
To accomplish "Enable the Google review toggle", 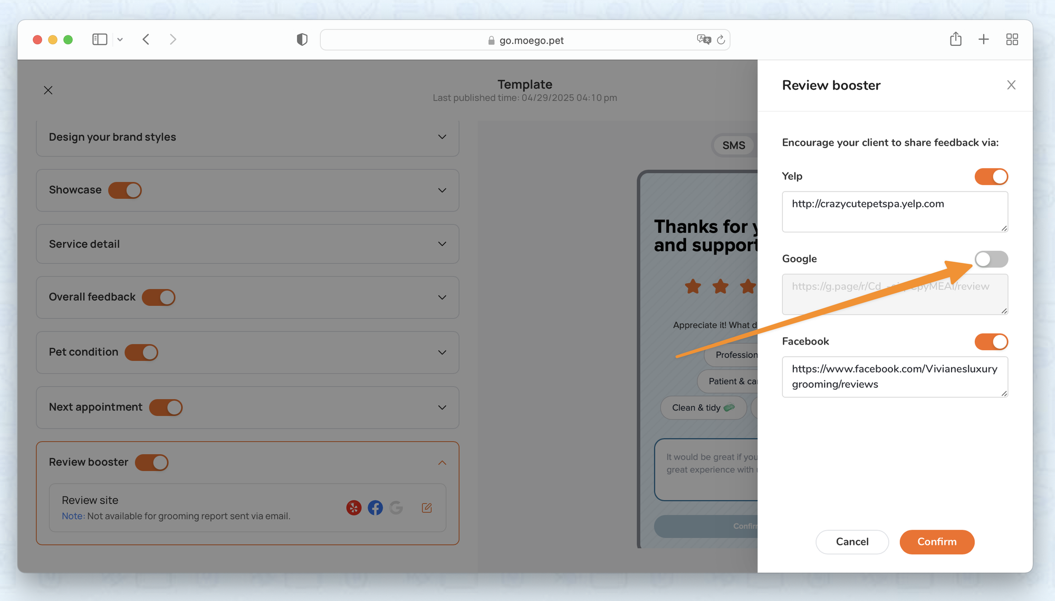I will pyautogui.click(x=991, y=259).
